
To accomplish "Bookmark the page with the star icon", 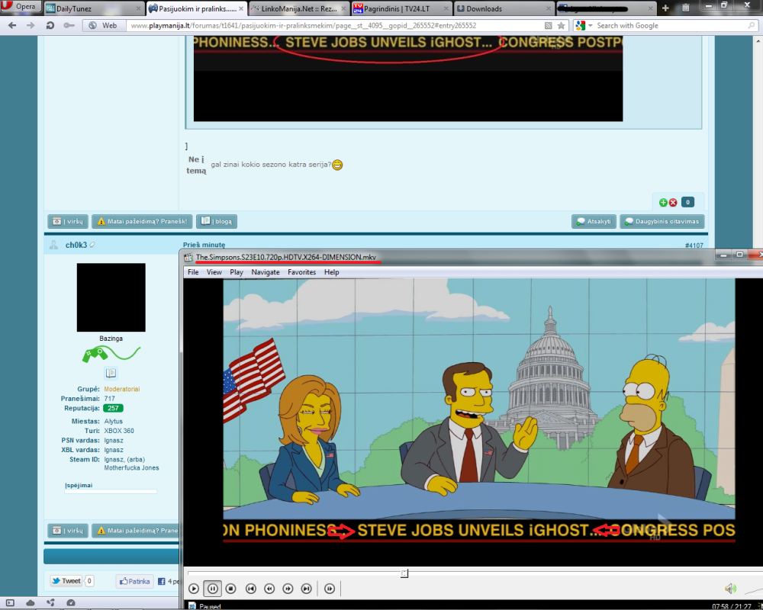I will [x=561, y=25].
